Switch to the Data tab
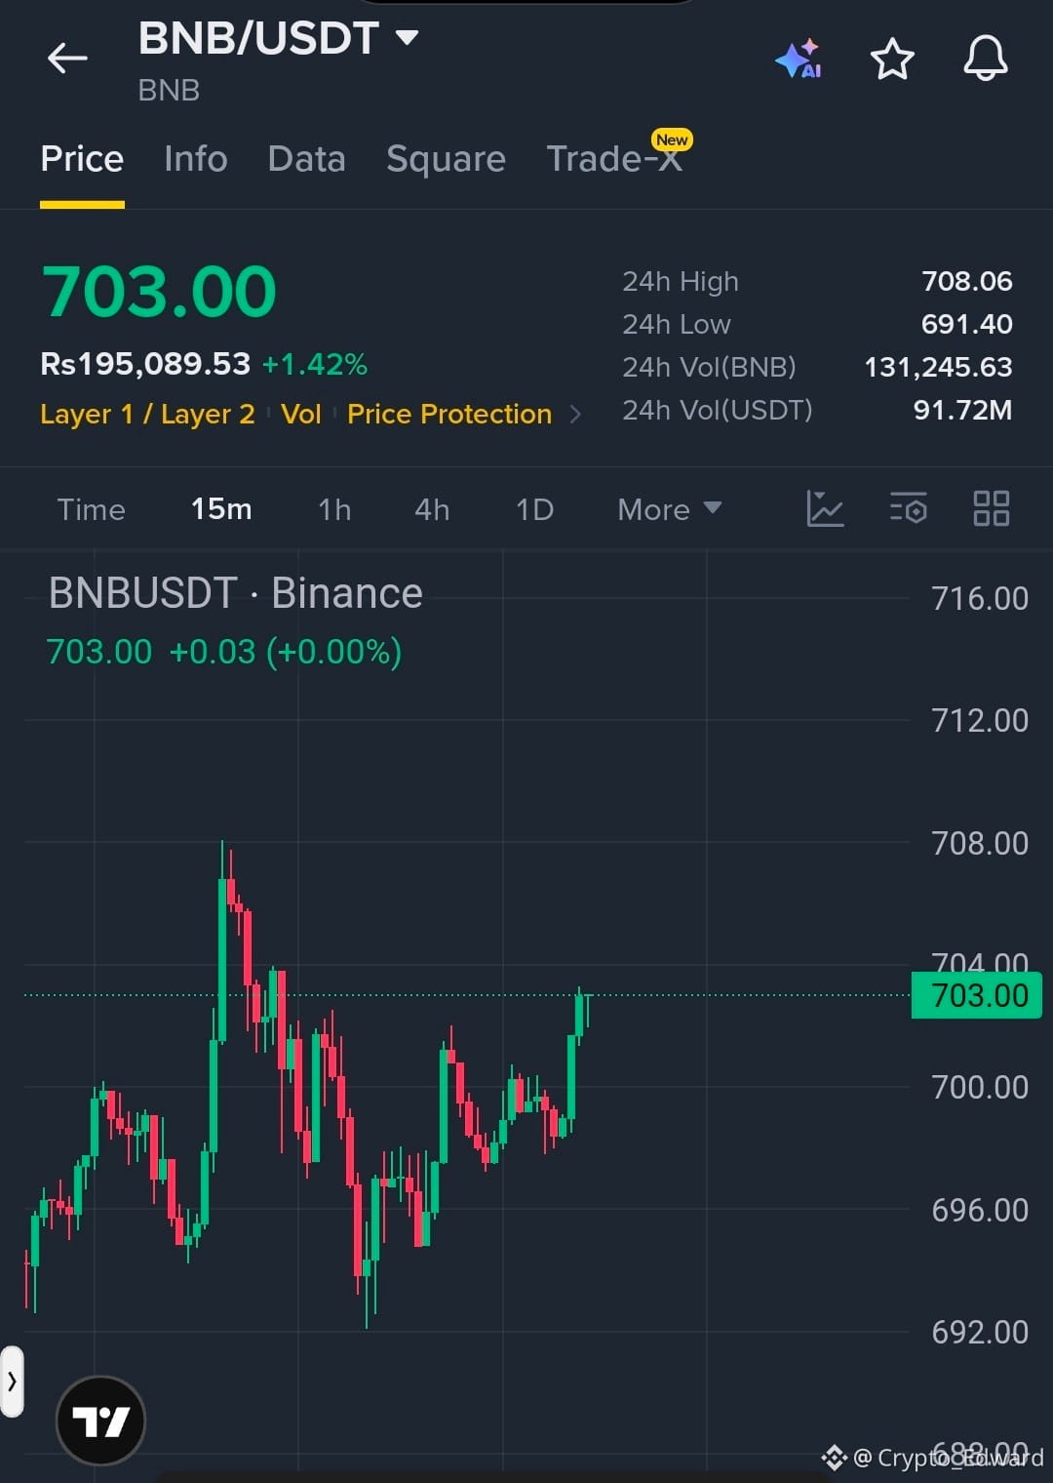Viewport: 1053px width, 1483px height. (307, 159)
